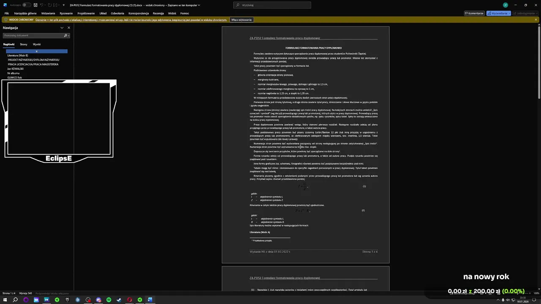Open the Steam taskbar icon
Image resolution: width=541 pixels, height=304 pixels.
119,300
